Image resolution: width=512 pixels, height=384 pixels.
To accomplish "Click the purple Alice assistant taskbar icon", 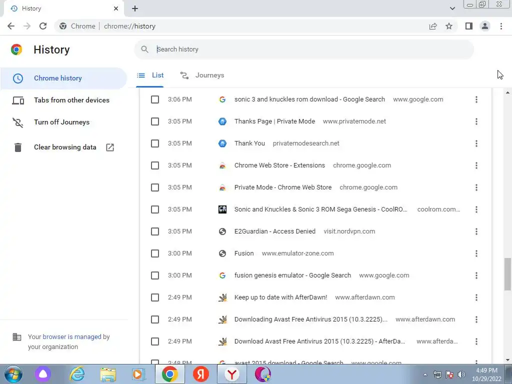I will click(43, 374).
